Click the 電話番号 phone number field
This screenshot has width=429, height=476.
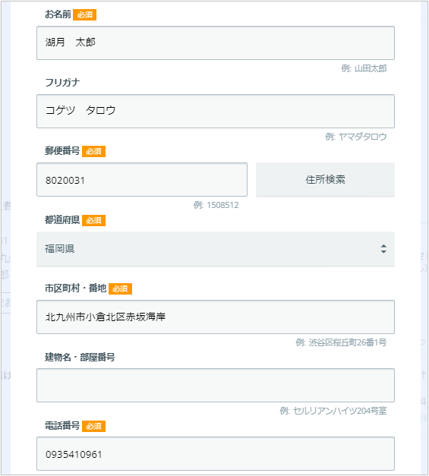(216, 453)
